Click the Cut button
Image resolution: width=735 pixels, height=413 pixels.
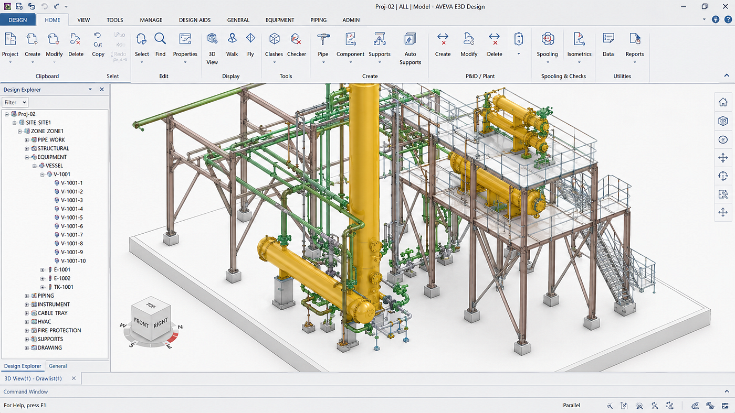pos(98,40)
